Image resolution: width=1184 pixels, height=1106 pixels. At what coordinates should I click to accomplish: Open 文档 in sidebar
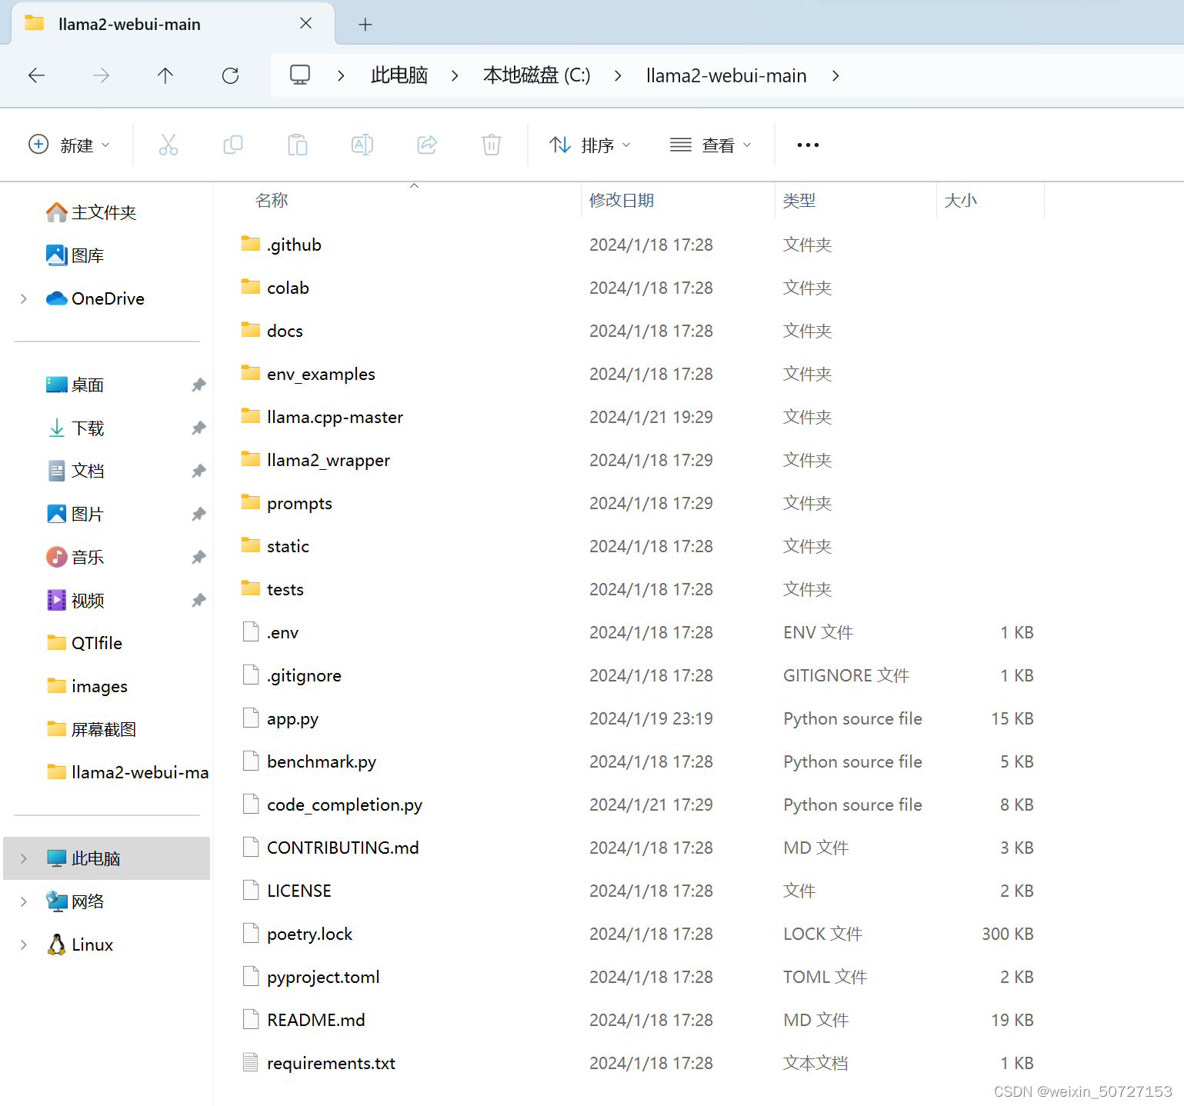[75, 471]
